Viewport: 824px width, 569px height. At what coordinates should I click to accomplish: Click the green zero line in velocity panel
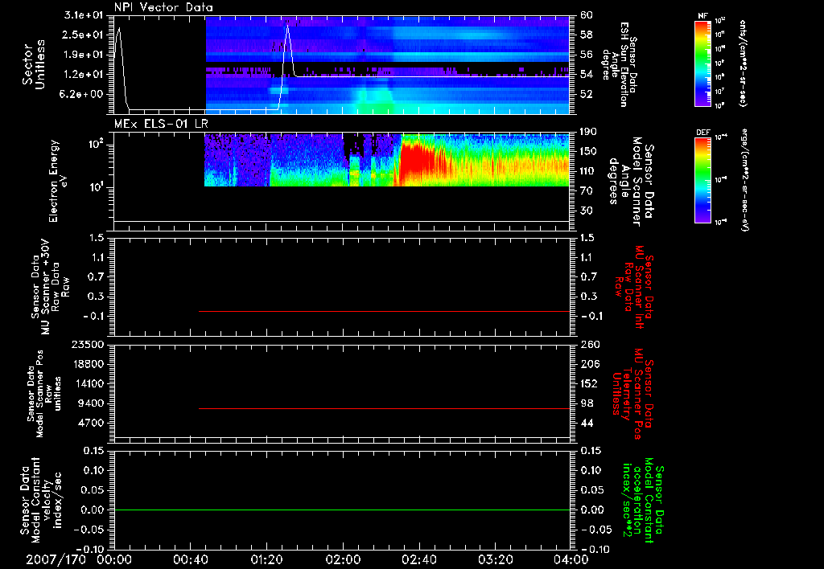[342, 510]
